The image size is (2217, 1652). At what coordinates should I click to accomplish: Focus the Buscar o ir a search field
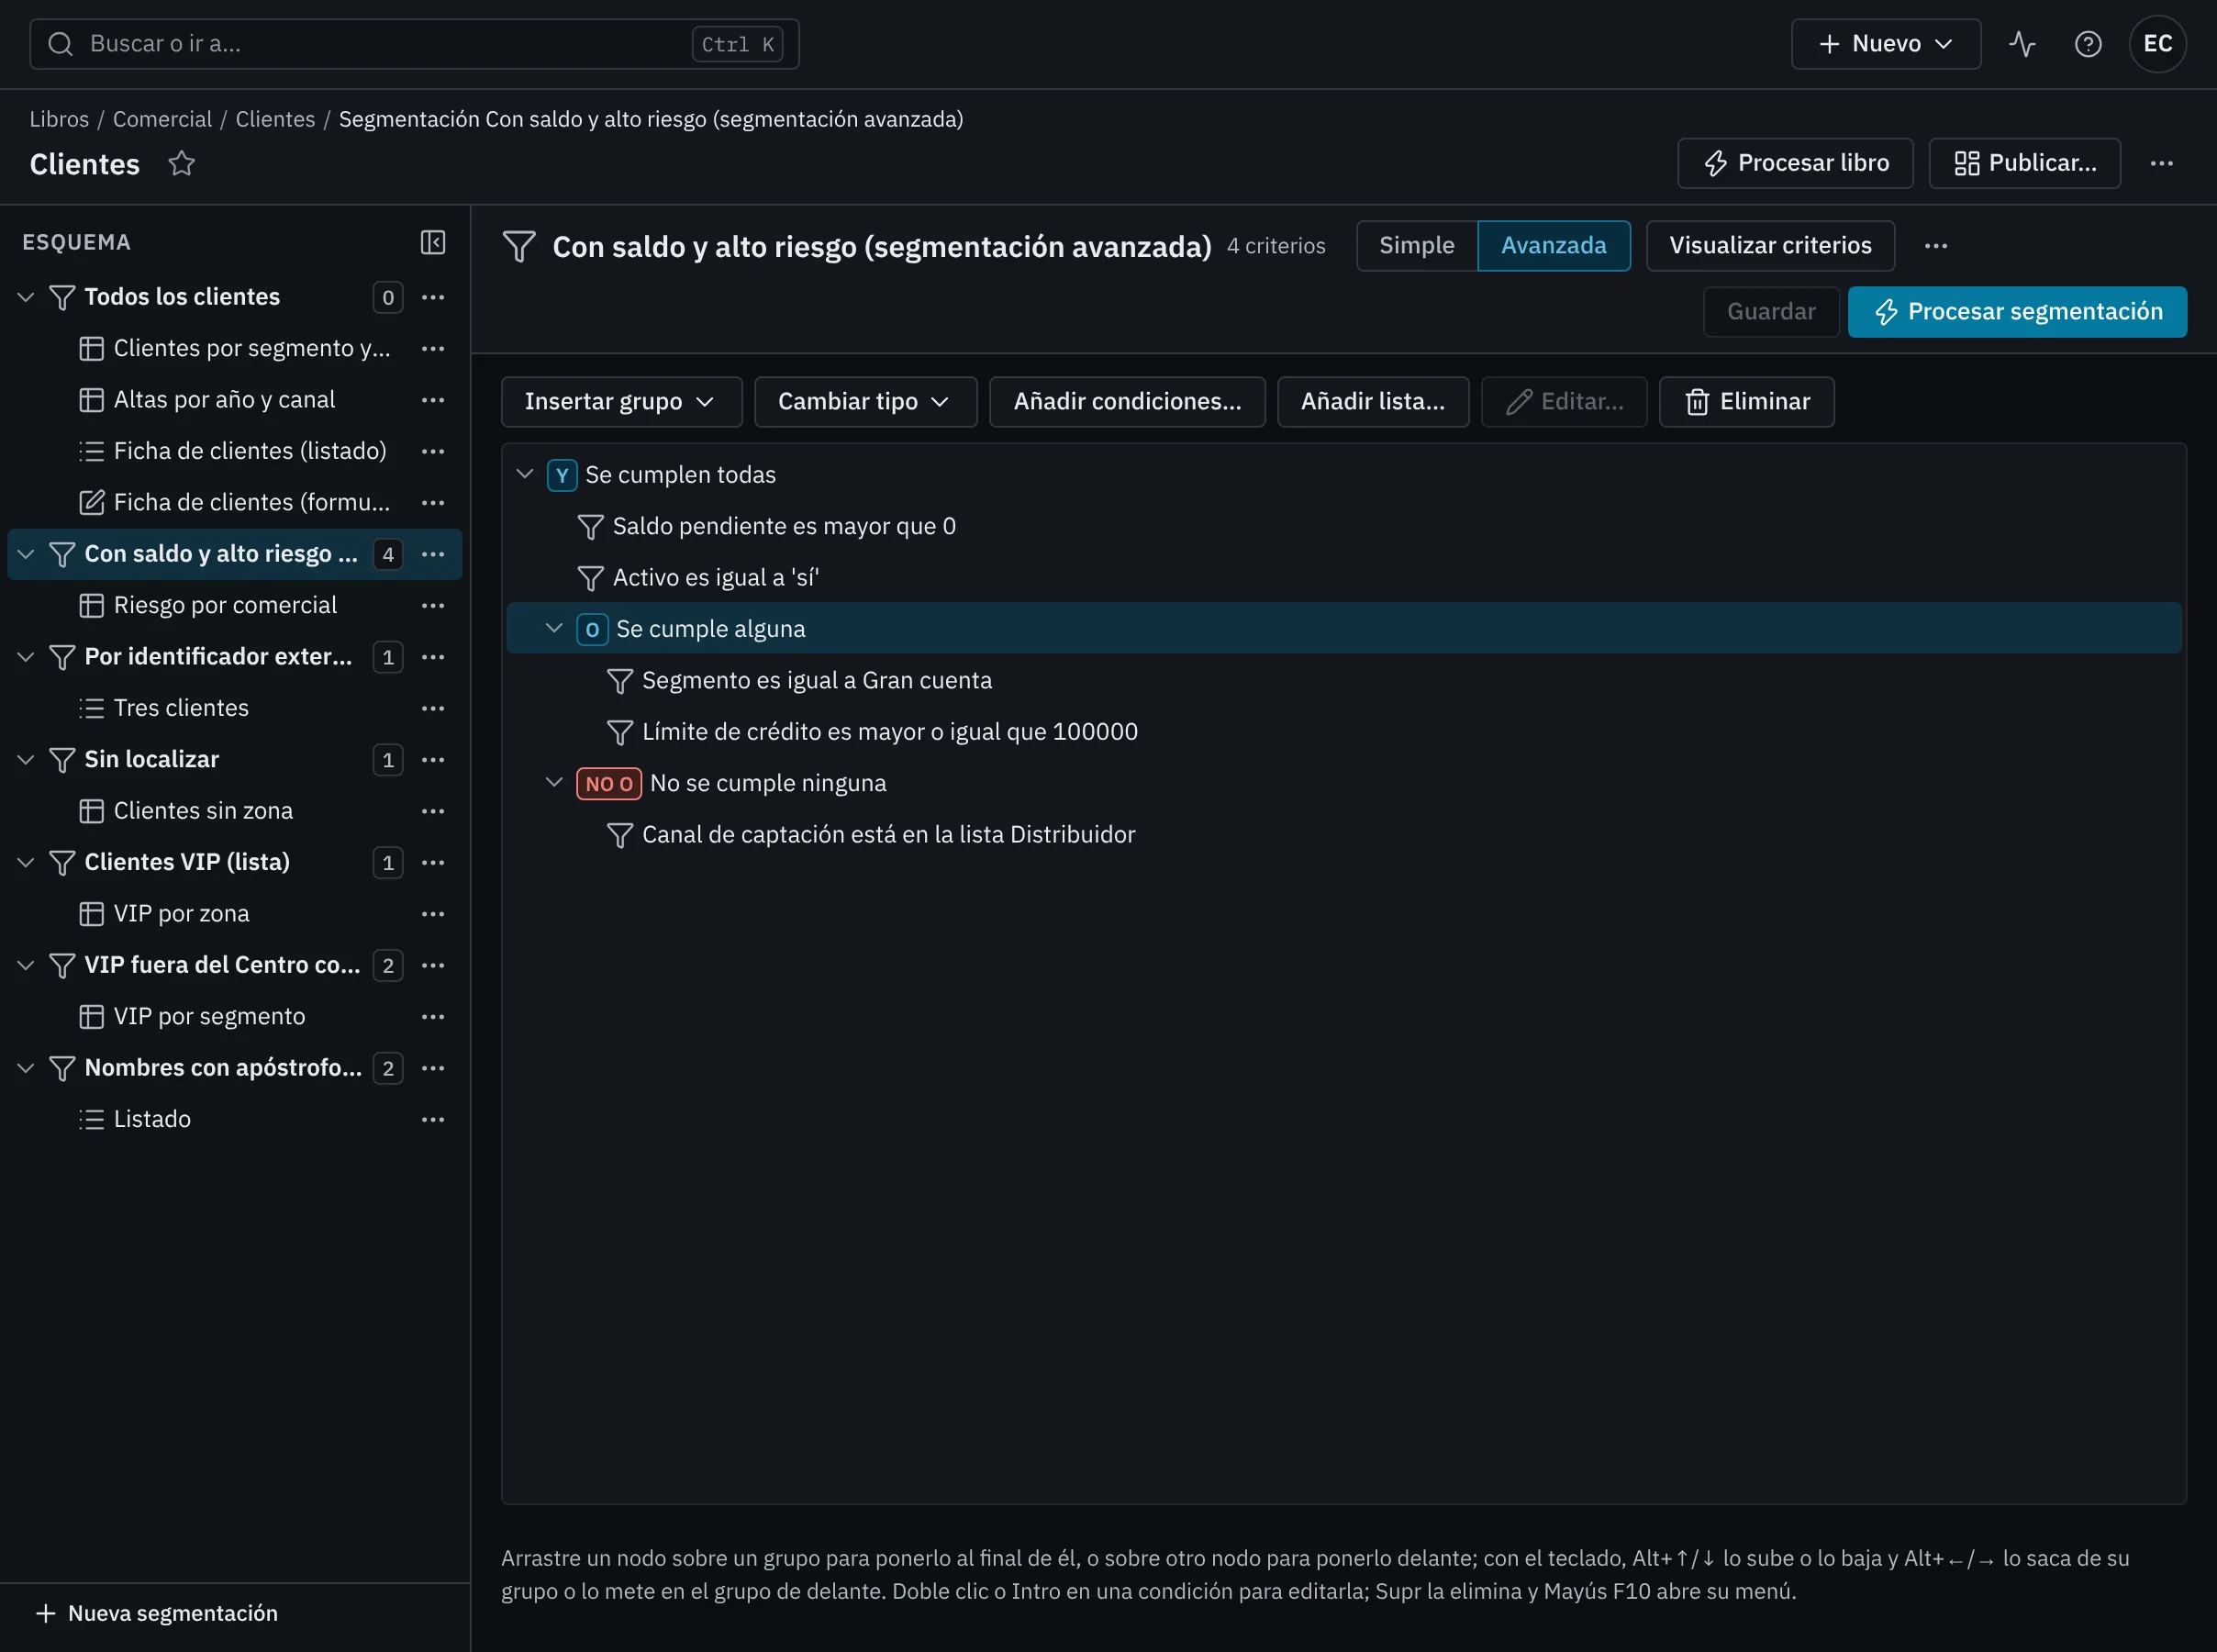click(414, 44)
